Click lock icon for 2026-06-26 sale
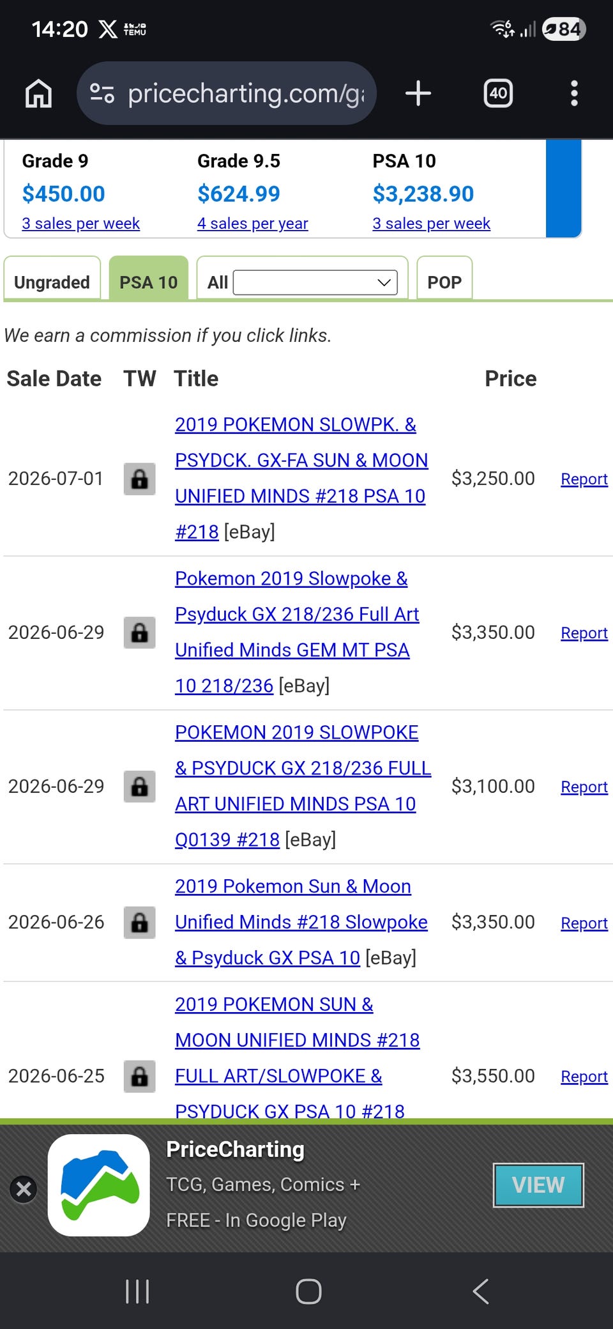Image resolution: width=613 pixels, height=1329 pixels. pyautogui.click(x=139, y=922)
